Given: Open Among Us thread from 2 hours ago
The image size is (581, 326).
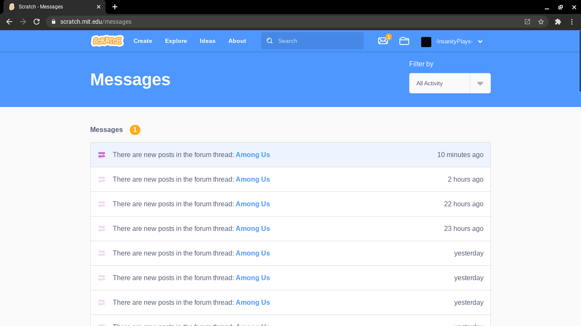Looking at the screenshot, I should 253,180.
